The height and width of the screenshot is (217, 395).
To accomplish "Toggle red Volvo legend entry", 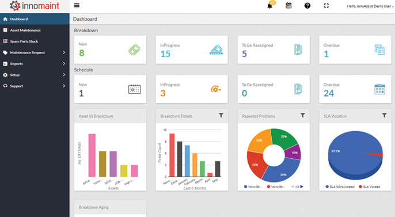I will click(276, 187).
